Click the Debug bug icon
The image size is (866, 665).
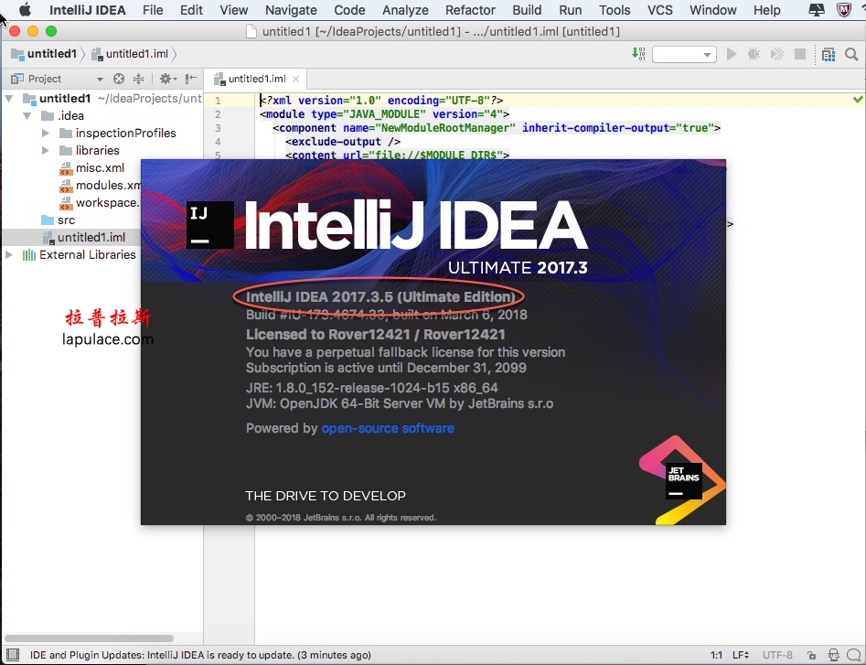754,54
